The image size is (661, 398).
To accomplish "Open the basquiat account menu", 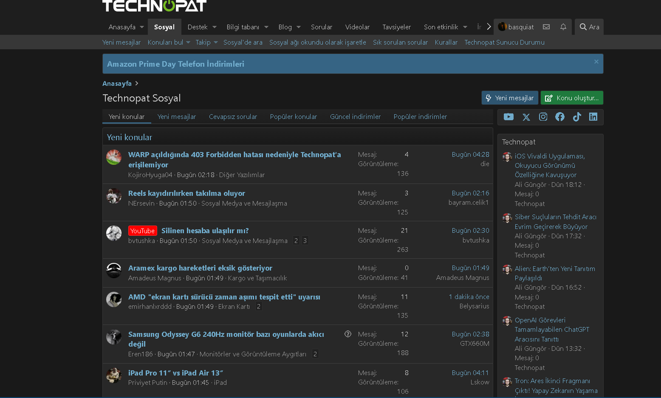I will click(516, 27).
